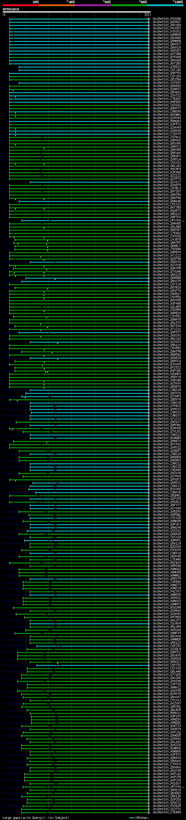Select label UniRef100_P93435
This screenshot has height=820, width=186.
(167, 806)
